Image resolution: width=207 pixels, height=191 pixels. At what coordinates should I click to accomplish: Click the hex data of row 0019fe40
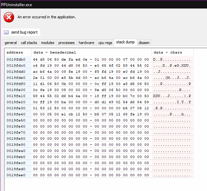pyautogui.click(x=91, y=114)
